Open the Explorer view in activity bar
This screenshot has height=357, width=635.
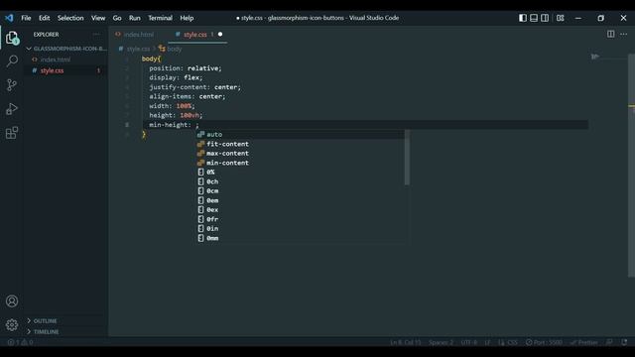[12, 38]
